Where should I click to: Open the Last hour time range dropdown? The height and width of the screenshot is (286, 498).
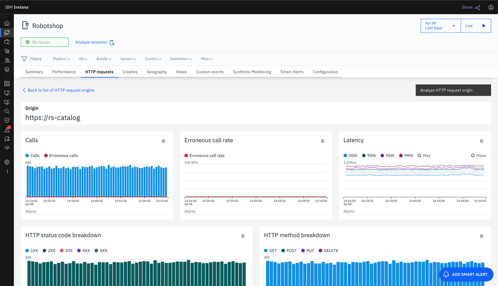441,26
